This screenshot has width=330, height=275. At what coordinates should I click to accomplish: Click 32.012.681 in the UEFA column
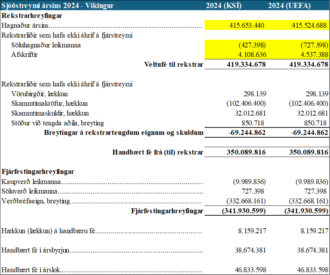click(313, 113)
